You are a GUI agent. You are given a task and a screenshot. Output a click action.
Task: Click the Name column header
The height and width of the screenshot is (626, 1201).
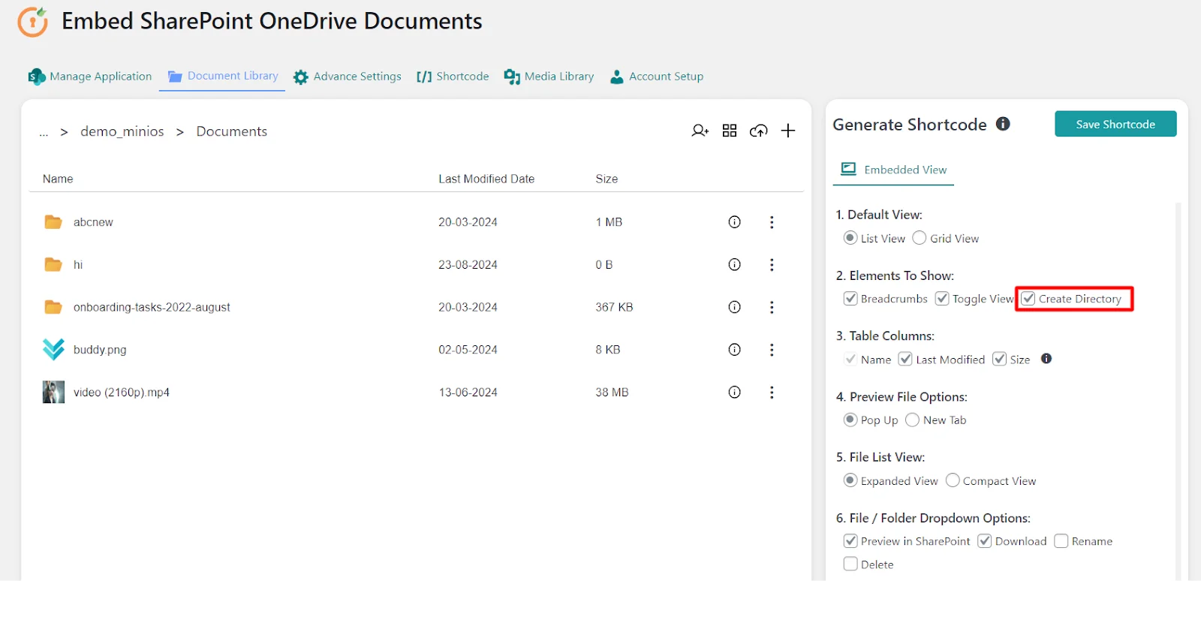[x=58, y=179]
